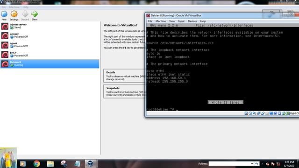The image size is (299, 168).
Task: Open Machine menu in Debian 8 VM window
Action: (x=161, y=21)
